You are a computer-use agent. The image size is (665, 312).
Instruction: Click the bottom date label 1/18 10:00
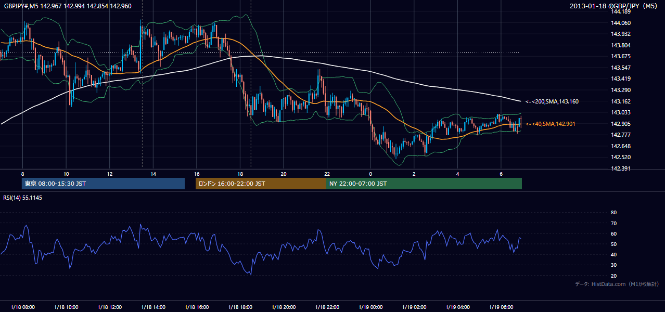[x=66, y=307]
